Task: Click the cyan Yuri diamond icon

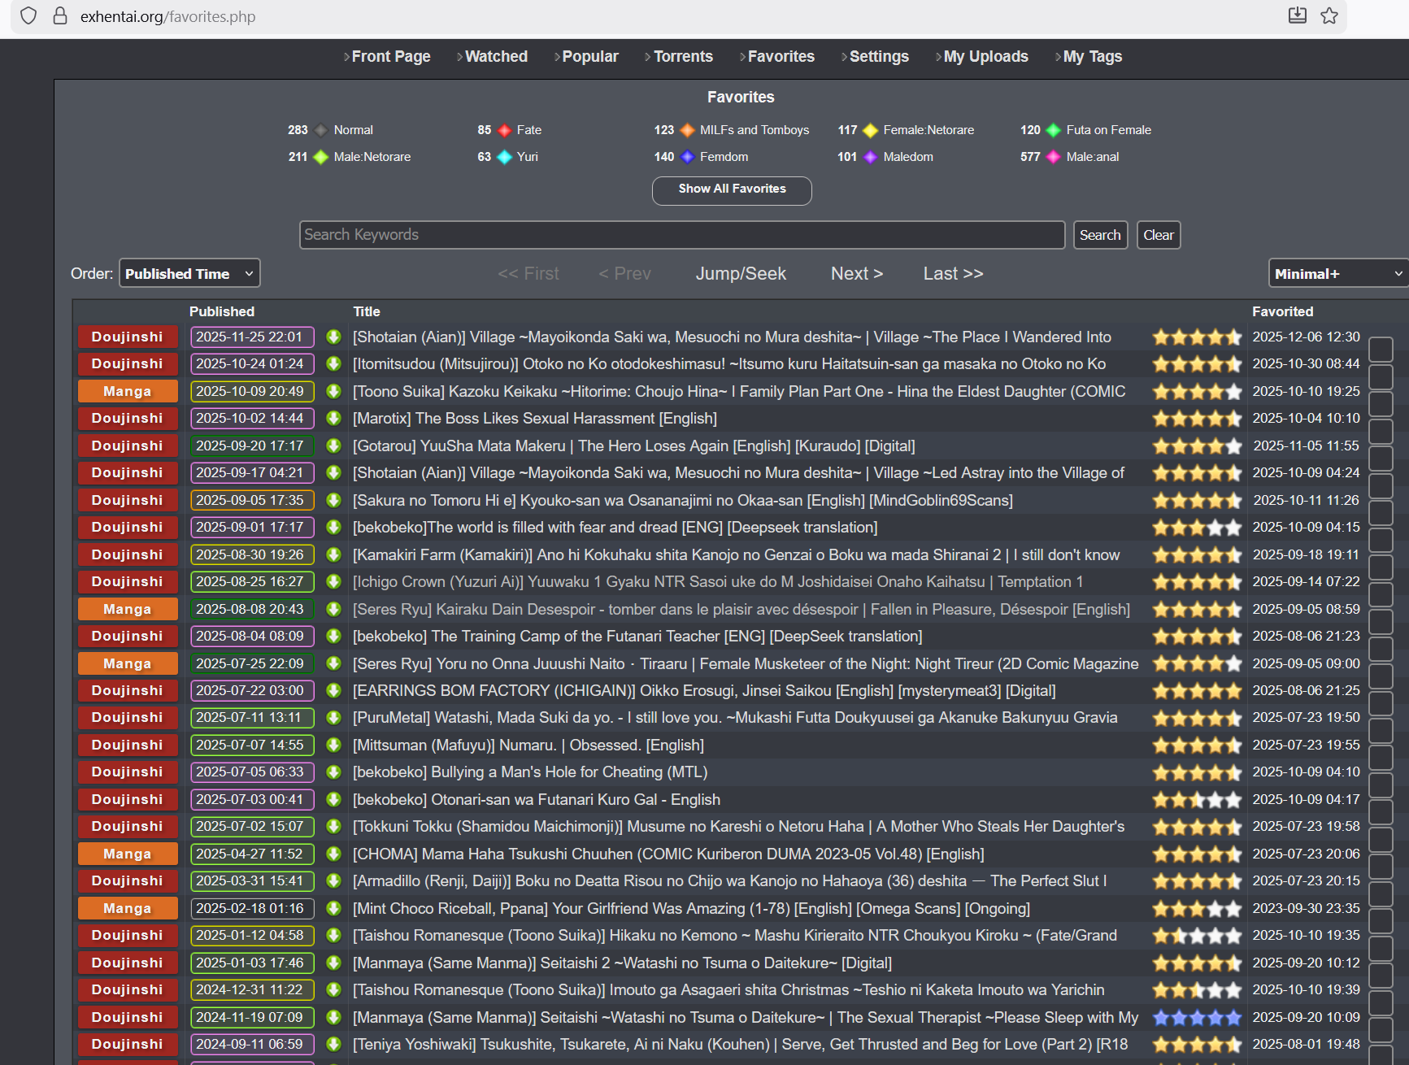Action: coord(505,157)
